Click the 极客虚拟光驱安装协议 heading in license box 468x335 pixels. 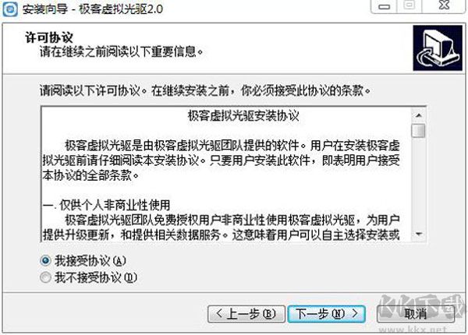tap(243, 116)
